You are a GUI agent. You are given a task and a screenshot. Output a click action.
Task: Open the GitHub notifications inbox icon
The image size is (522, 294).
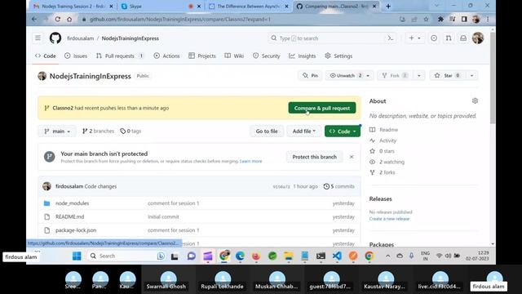pyautogui.click(x=463, y=38)
